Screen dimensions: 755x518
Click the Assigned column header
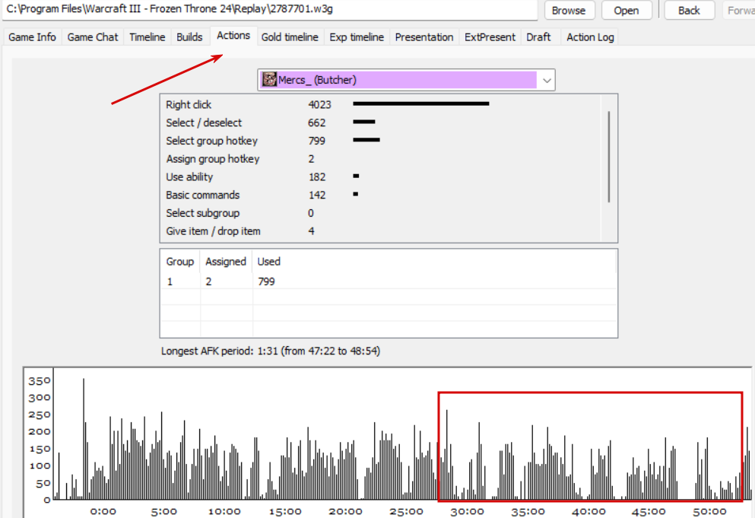pos(226,262)
